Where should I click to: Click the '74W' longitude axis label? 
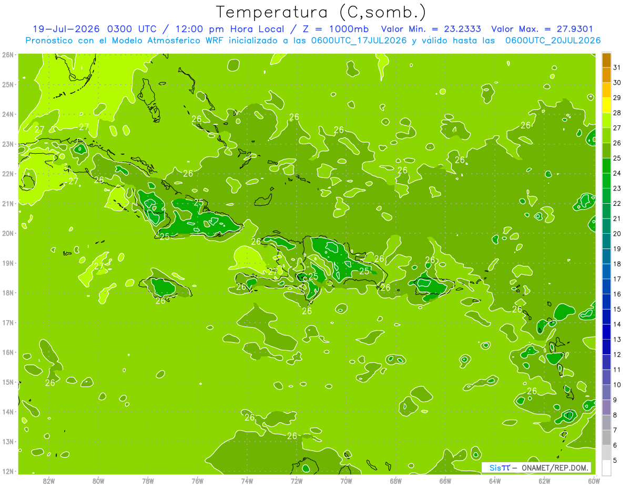tap(247, 481)
